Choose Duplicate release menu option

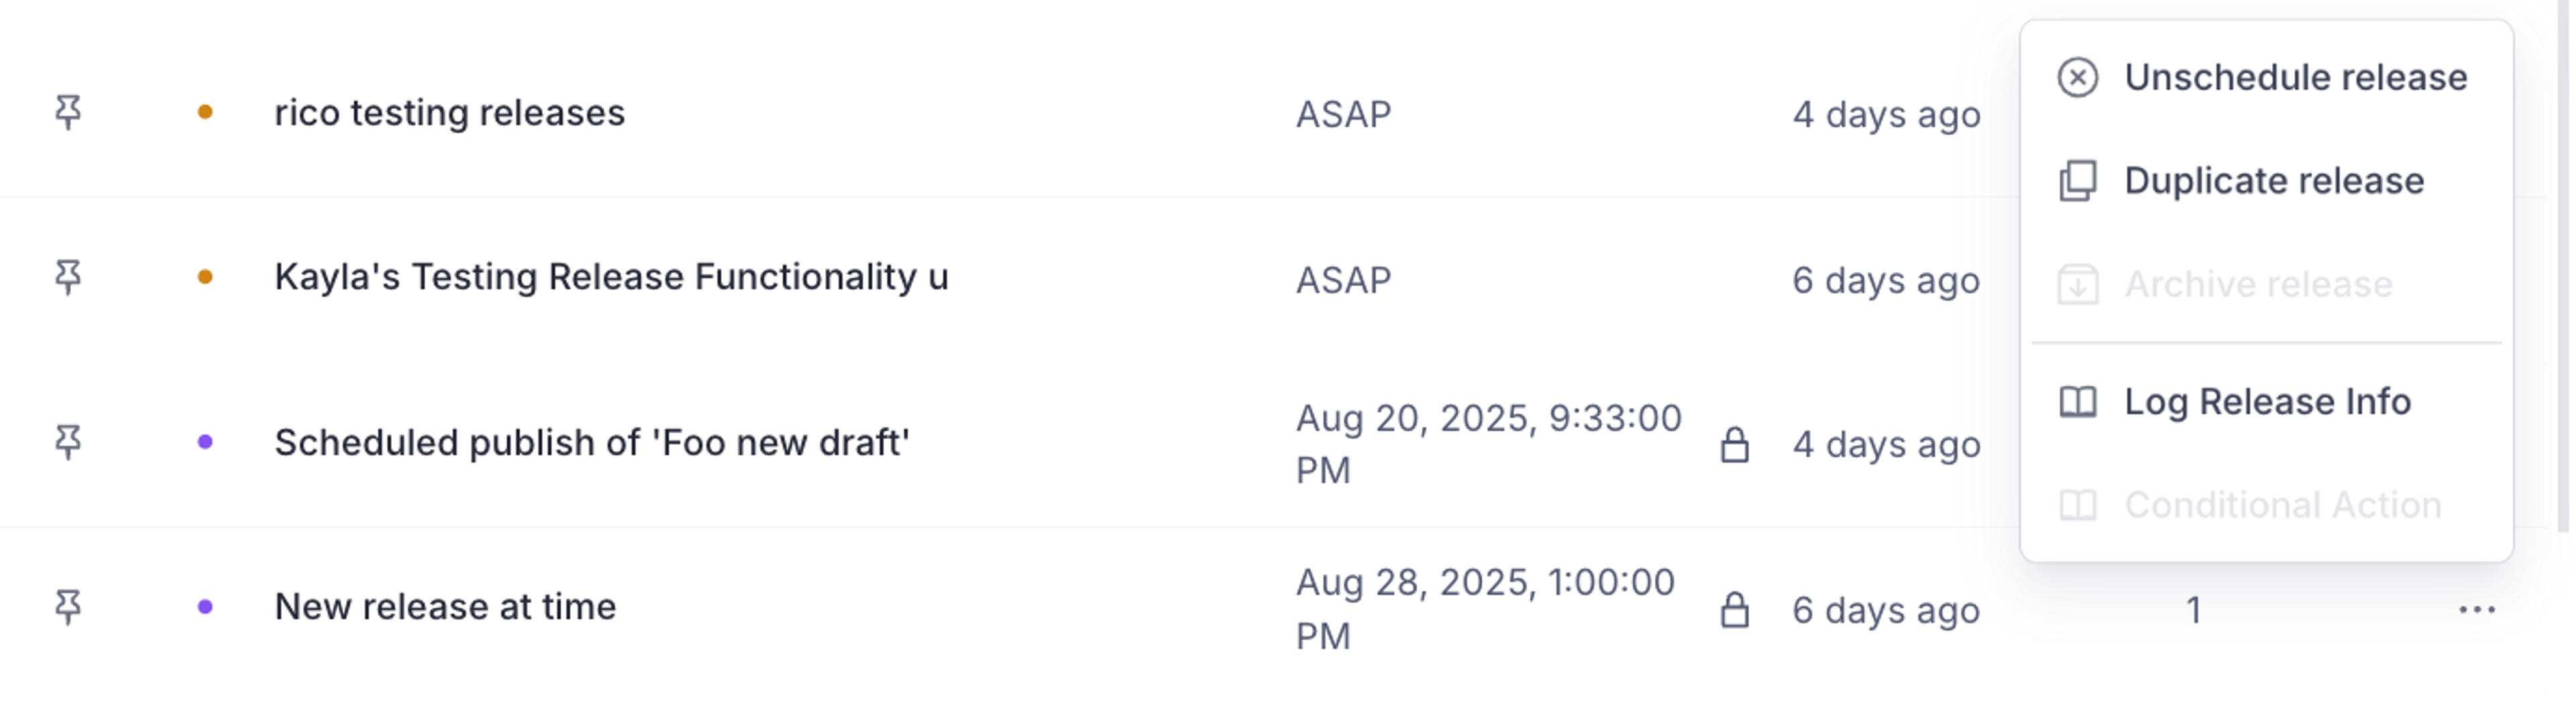point(2273,181)
